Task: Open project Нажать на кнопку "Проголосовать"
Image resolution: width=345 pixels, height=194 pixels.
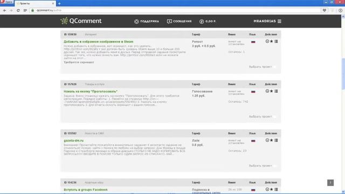Action: tap(91, 91)
